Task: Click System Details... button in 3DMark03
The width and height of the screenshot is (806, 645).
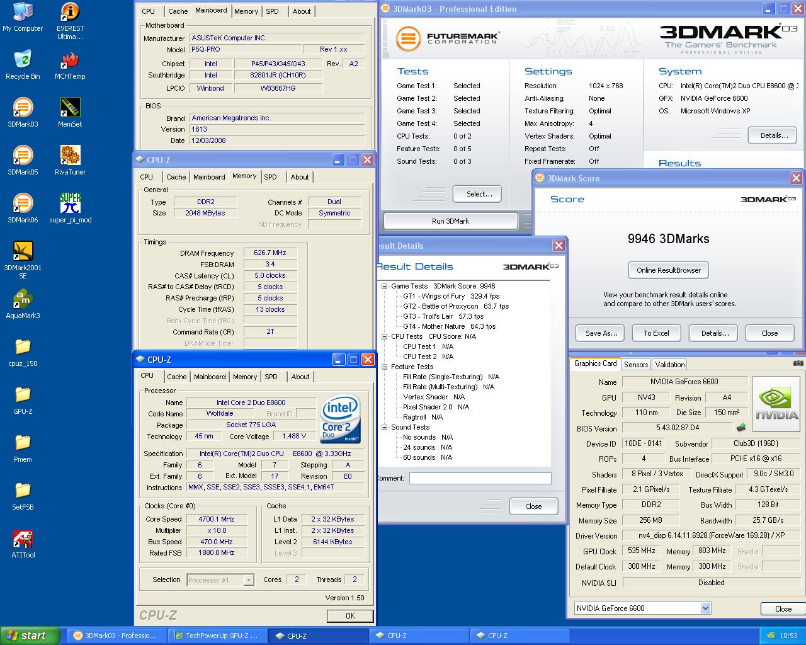Action: (x=774, y=135)
